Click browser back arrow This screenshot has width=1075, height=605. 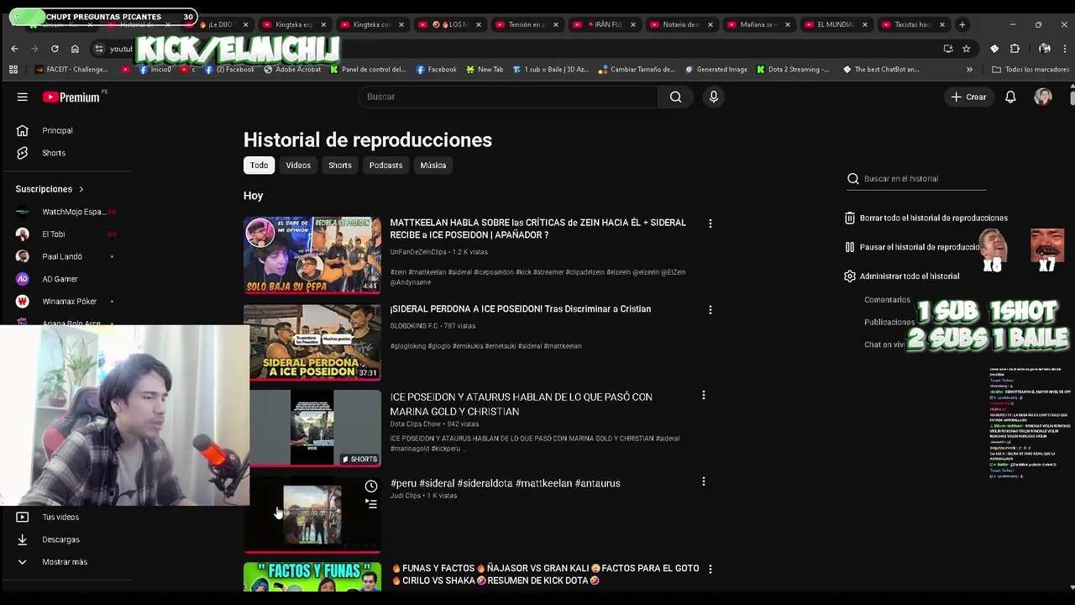14,49
